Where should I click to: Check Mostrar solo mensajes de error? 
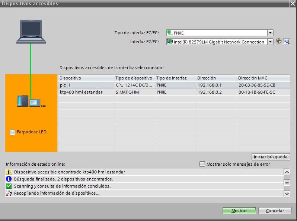[x=202, y=164]
